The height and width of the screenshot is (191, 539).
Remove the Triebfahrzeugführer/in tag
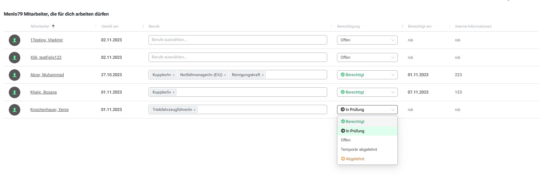coord(195,110)
